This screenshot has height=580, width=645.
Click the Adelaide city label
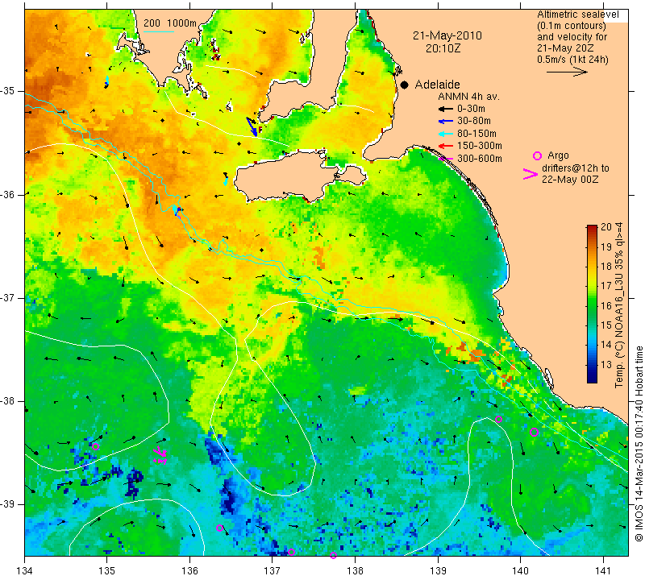(x=437, y=85)
